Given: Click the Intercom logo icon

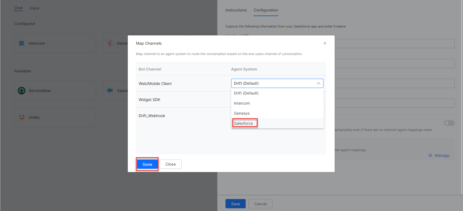Looking at the screenshot, I should coord(22,43).
